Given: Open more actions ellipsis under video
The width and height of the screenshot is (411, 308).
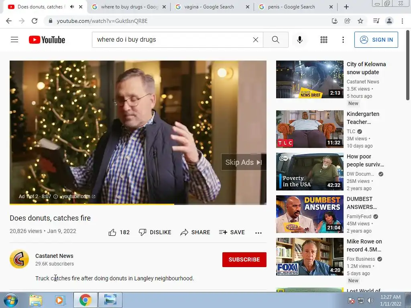Looking at the screenshot, I should tap(258, 233).
